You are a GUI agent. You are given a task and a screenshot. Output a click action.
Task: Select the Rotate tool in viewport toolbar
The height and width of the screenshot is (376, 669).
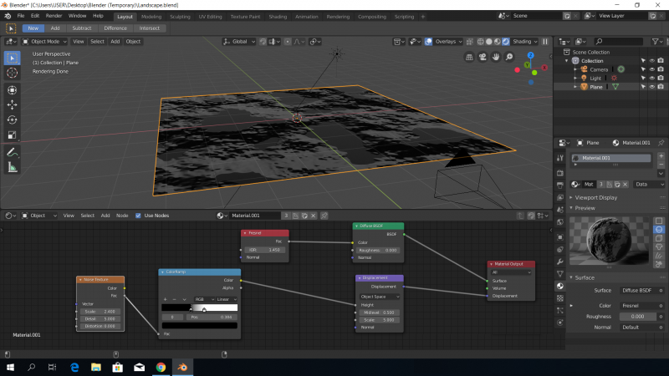pyautogui.click(x=12, y=119)
